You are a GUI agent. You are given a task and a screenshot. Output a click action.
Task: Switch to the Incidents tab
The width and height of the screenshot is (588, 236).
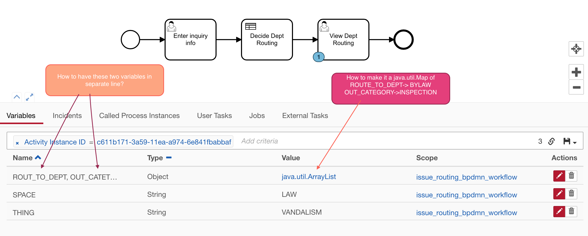coord(67,116)
